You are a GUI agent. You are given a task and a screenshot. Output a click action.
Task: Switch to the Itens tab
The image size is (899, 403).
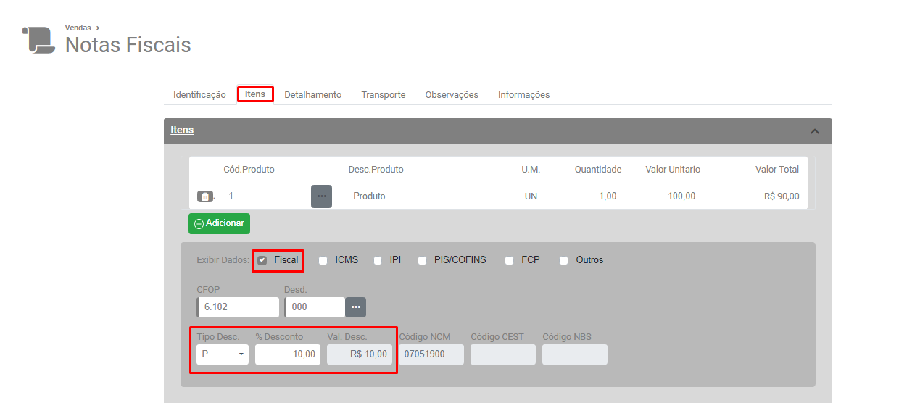click(255, 94)
